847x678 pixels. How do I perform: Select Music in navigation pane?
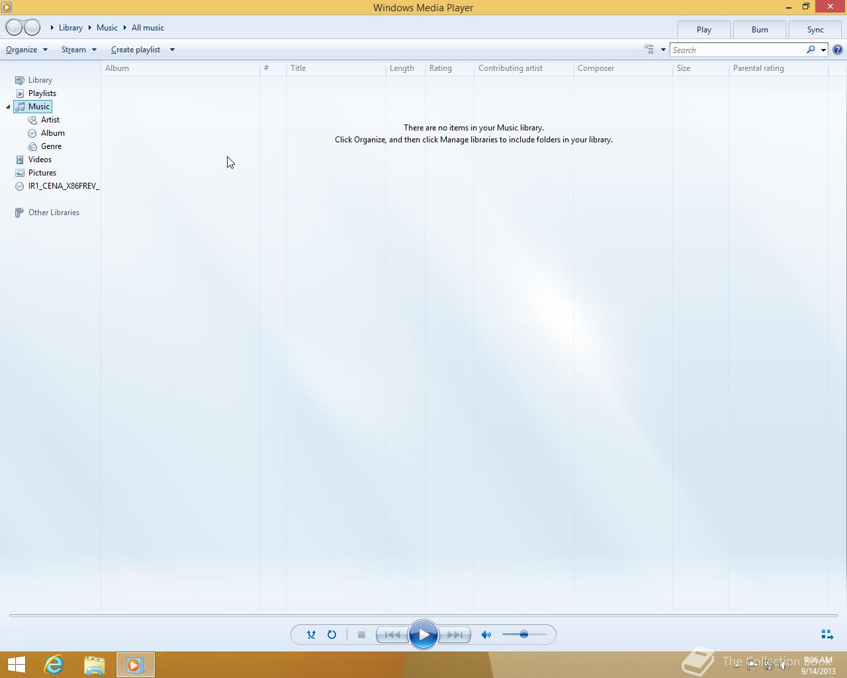pos(39,107)
